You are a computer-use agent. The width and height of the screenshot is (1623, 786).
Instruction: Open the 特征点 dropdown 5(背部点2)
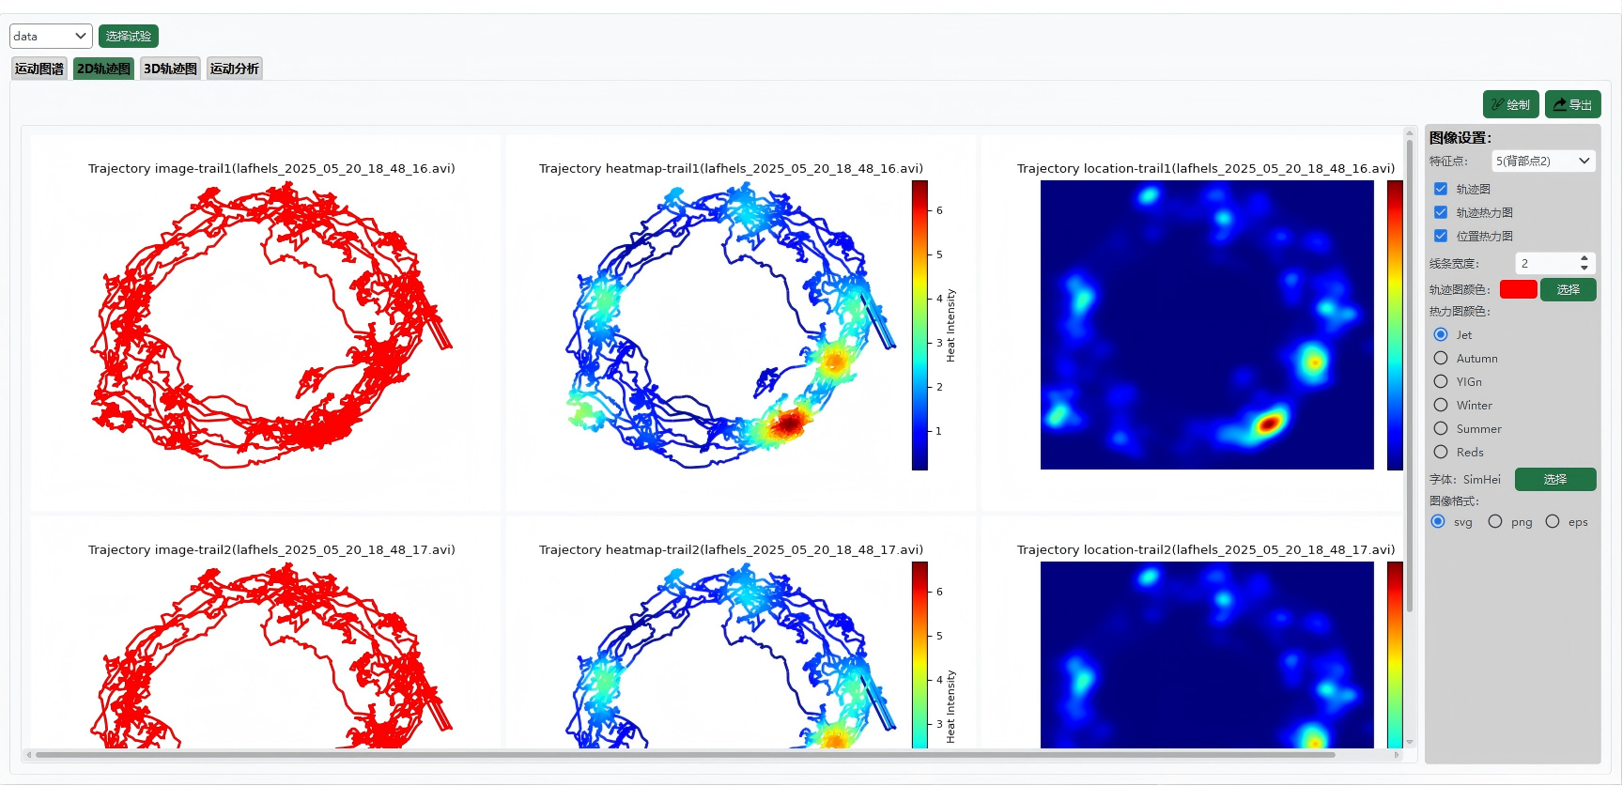pos(1543,162)
